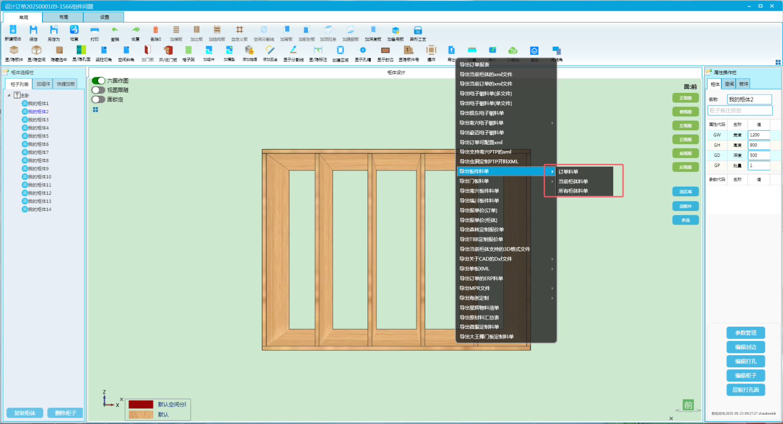This screenshot has width=783, height=424.
Task: Click the 格子架 icon
Action: (x=188, y=50)
